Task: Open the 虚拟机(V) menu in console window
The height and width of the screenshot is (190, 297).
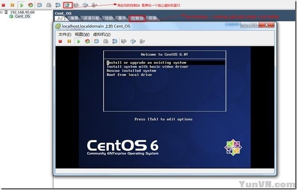Action: point(102,34)
